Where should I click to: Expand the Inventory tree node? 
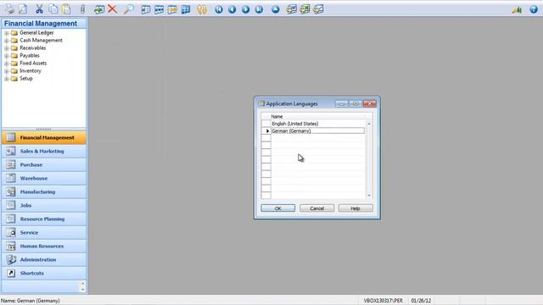pyautogui.click(x=6, y=71)
